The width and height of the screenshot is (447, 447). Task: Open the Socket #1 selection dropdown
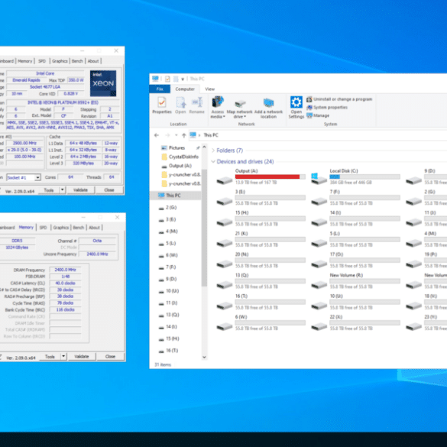37,177
